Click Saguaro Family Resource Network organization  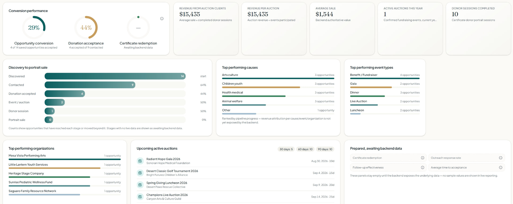[x=65, y=192]
